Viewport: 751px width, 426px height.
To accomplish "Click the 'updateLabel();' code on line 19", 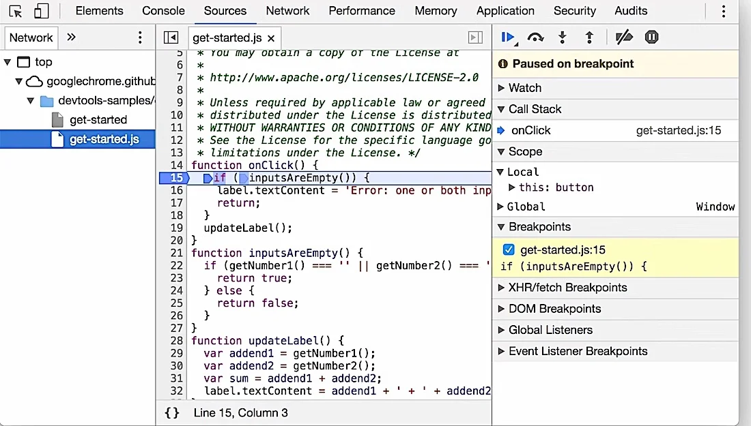I will (x=248, y=228).
